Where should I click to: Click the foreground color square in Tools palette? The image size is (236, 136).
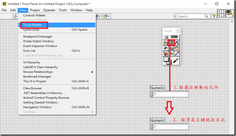(x=166, y=59)
